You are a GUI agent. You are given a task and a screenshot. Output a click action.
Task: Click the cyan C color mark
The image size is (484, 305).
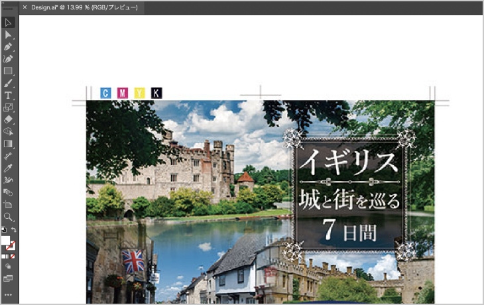tap(105, 93)
